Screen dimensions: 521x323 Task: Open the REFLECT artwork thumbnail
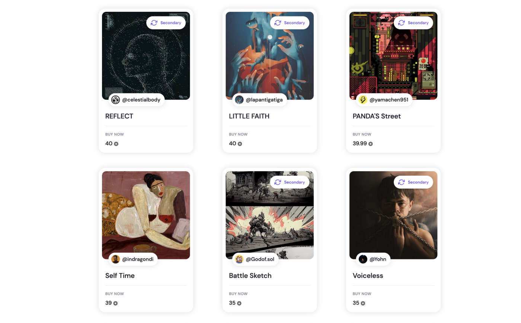pyautogui.click(x=146, y=56)
